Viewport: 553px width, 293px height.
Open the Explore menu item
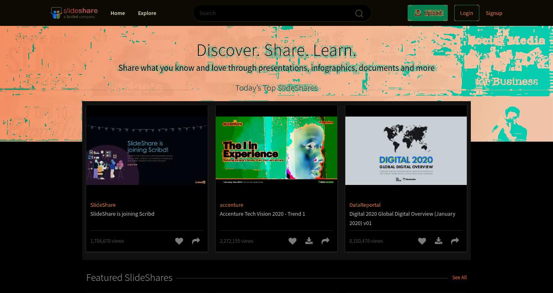coord(147,13)
